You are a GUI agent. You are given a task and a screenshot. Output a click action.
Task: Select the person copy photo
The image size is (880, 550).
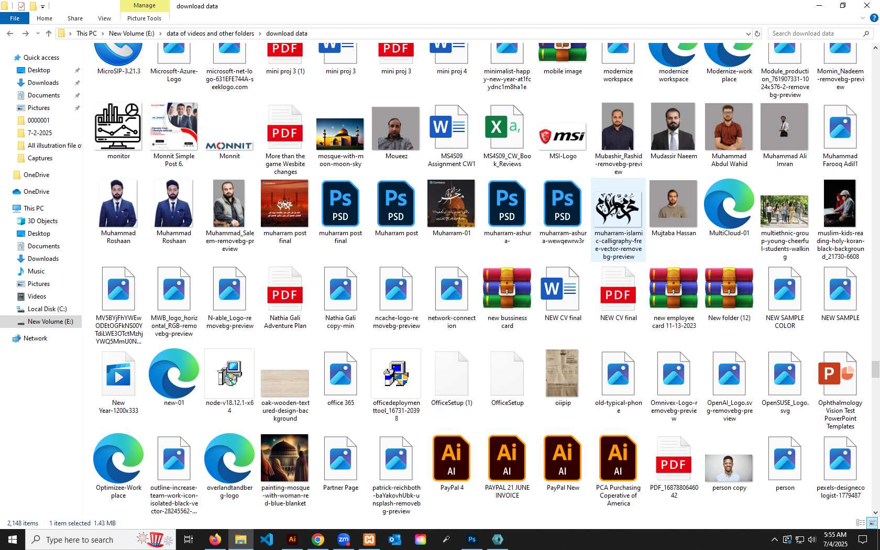(x=729, y=468)
